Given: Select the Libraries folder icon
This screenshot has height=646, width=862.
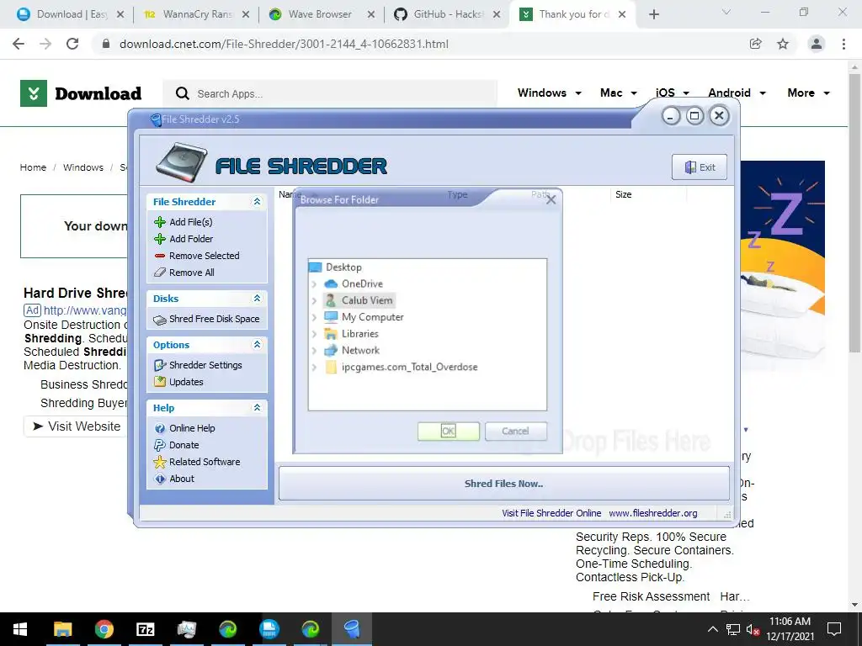Looking at the screenshot, I should click(330, 334).
